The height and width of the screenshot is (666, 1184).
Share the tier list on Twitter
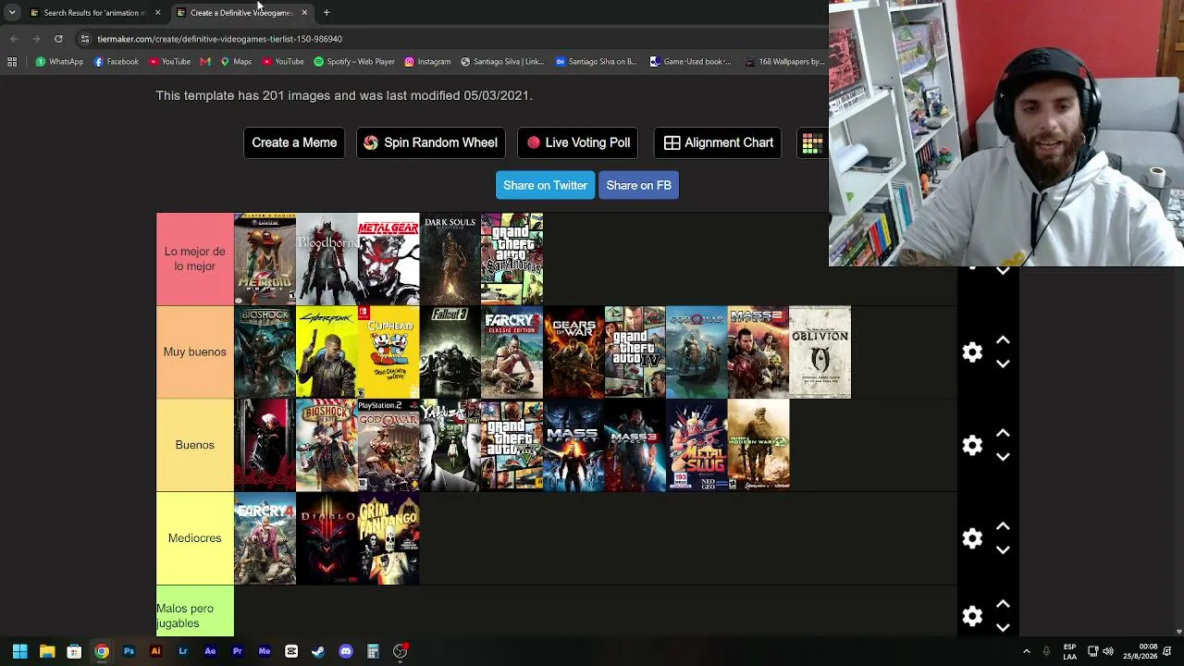point(545,185)
